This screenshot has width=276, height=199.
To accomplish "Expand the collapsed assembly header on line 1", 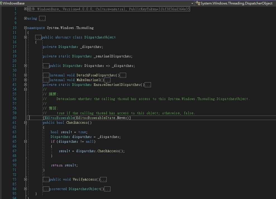I will click(25, 9).
